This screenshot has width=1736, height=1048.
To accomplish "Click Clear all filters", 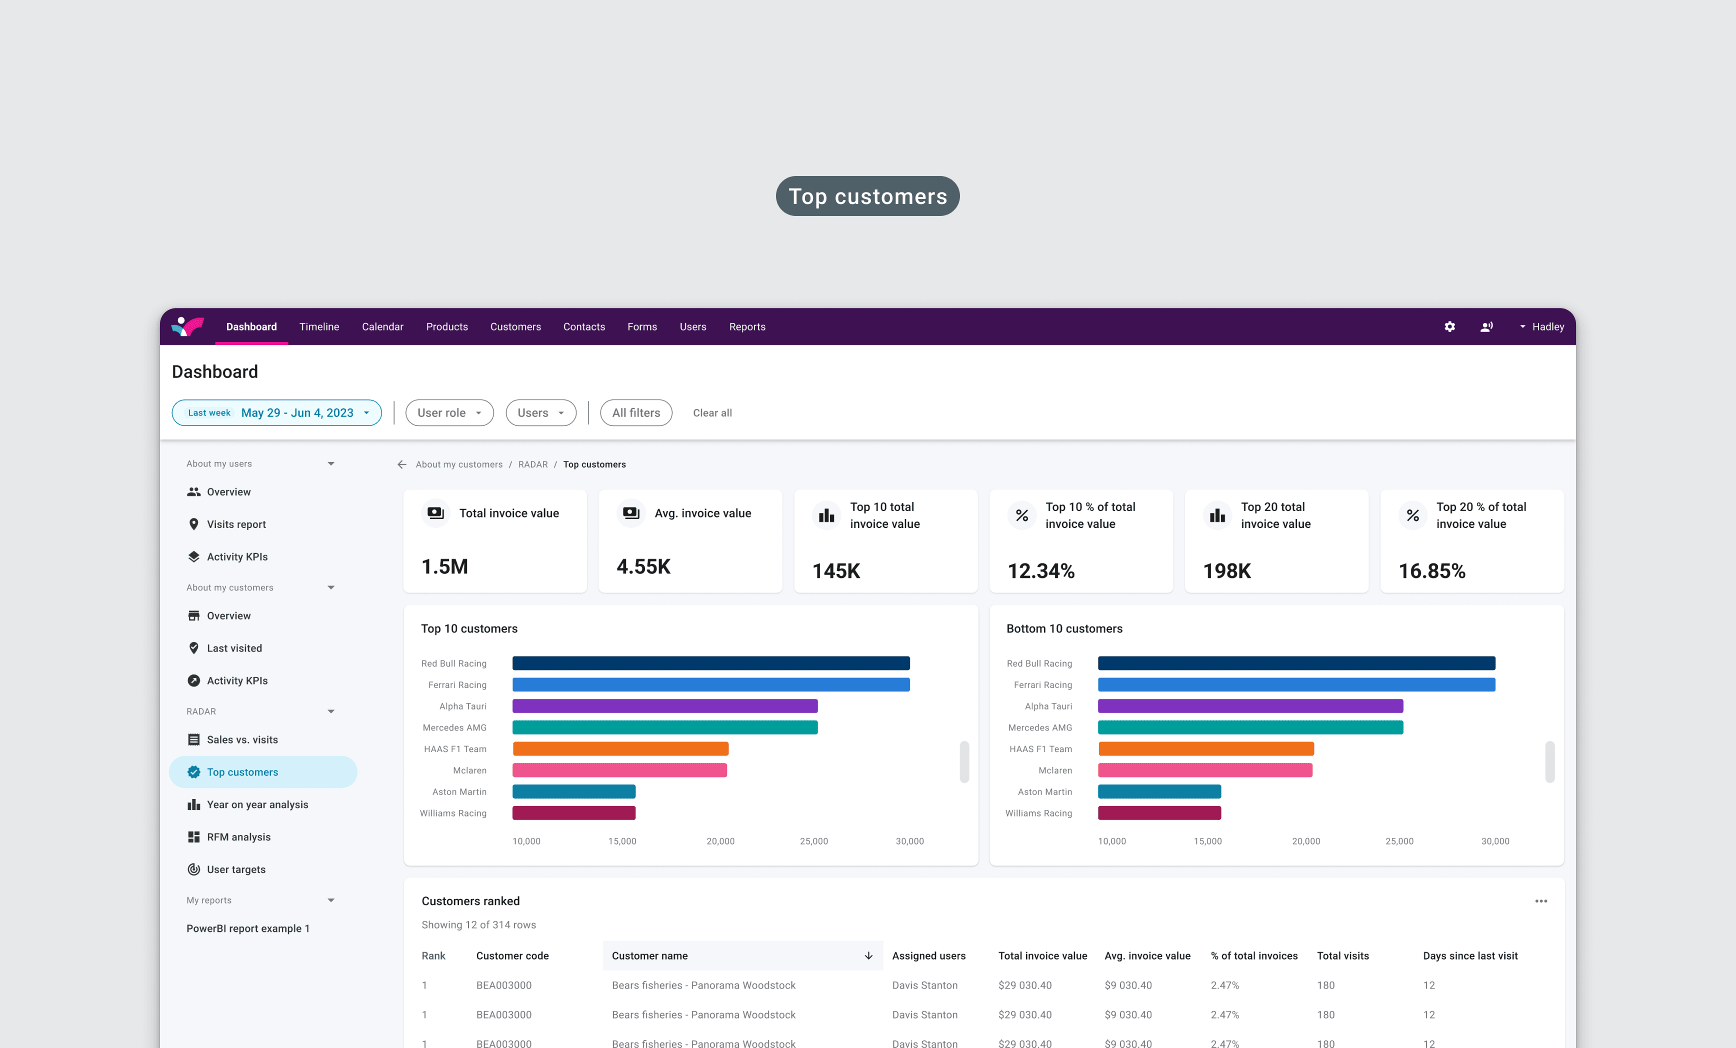I will coord(712,413).
